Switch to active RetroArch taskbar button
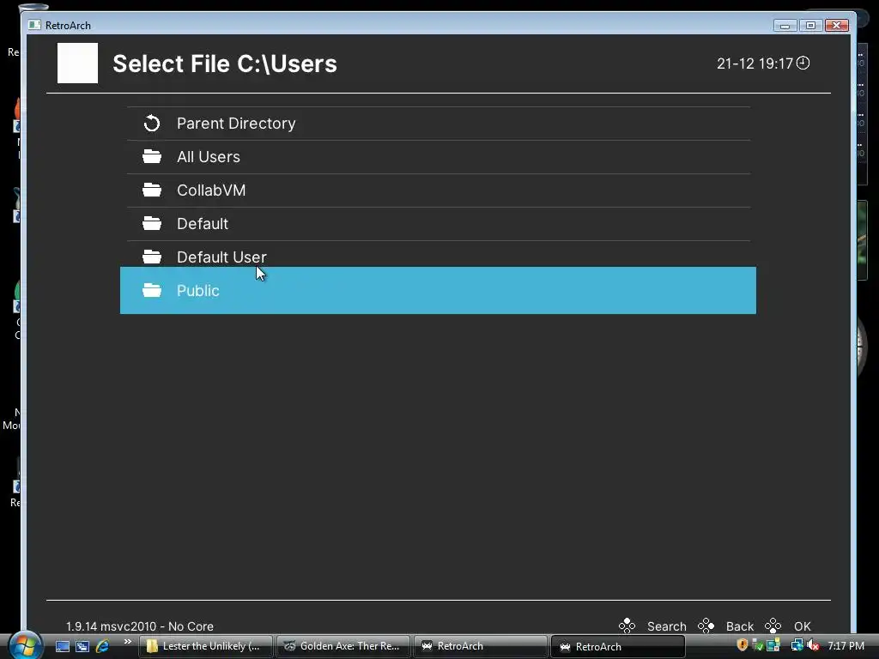 click(618, 646)
